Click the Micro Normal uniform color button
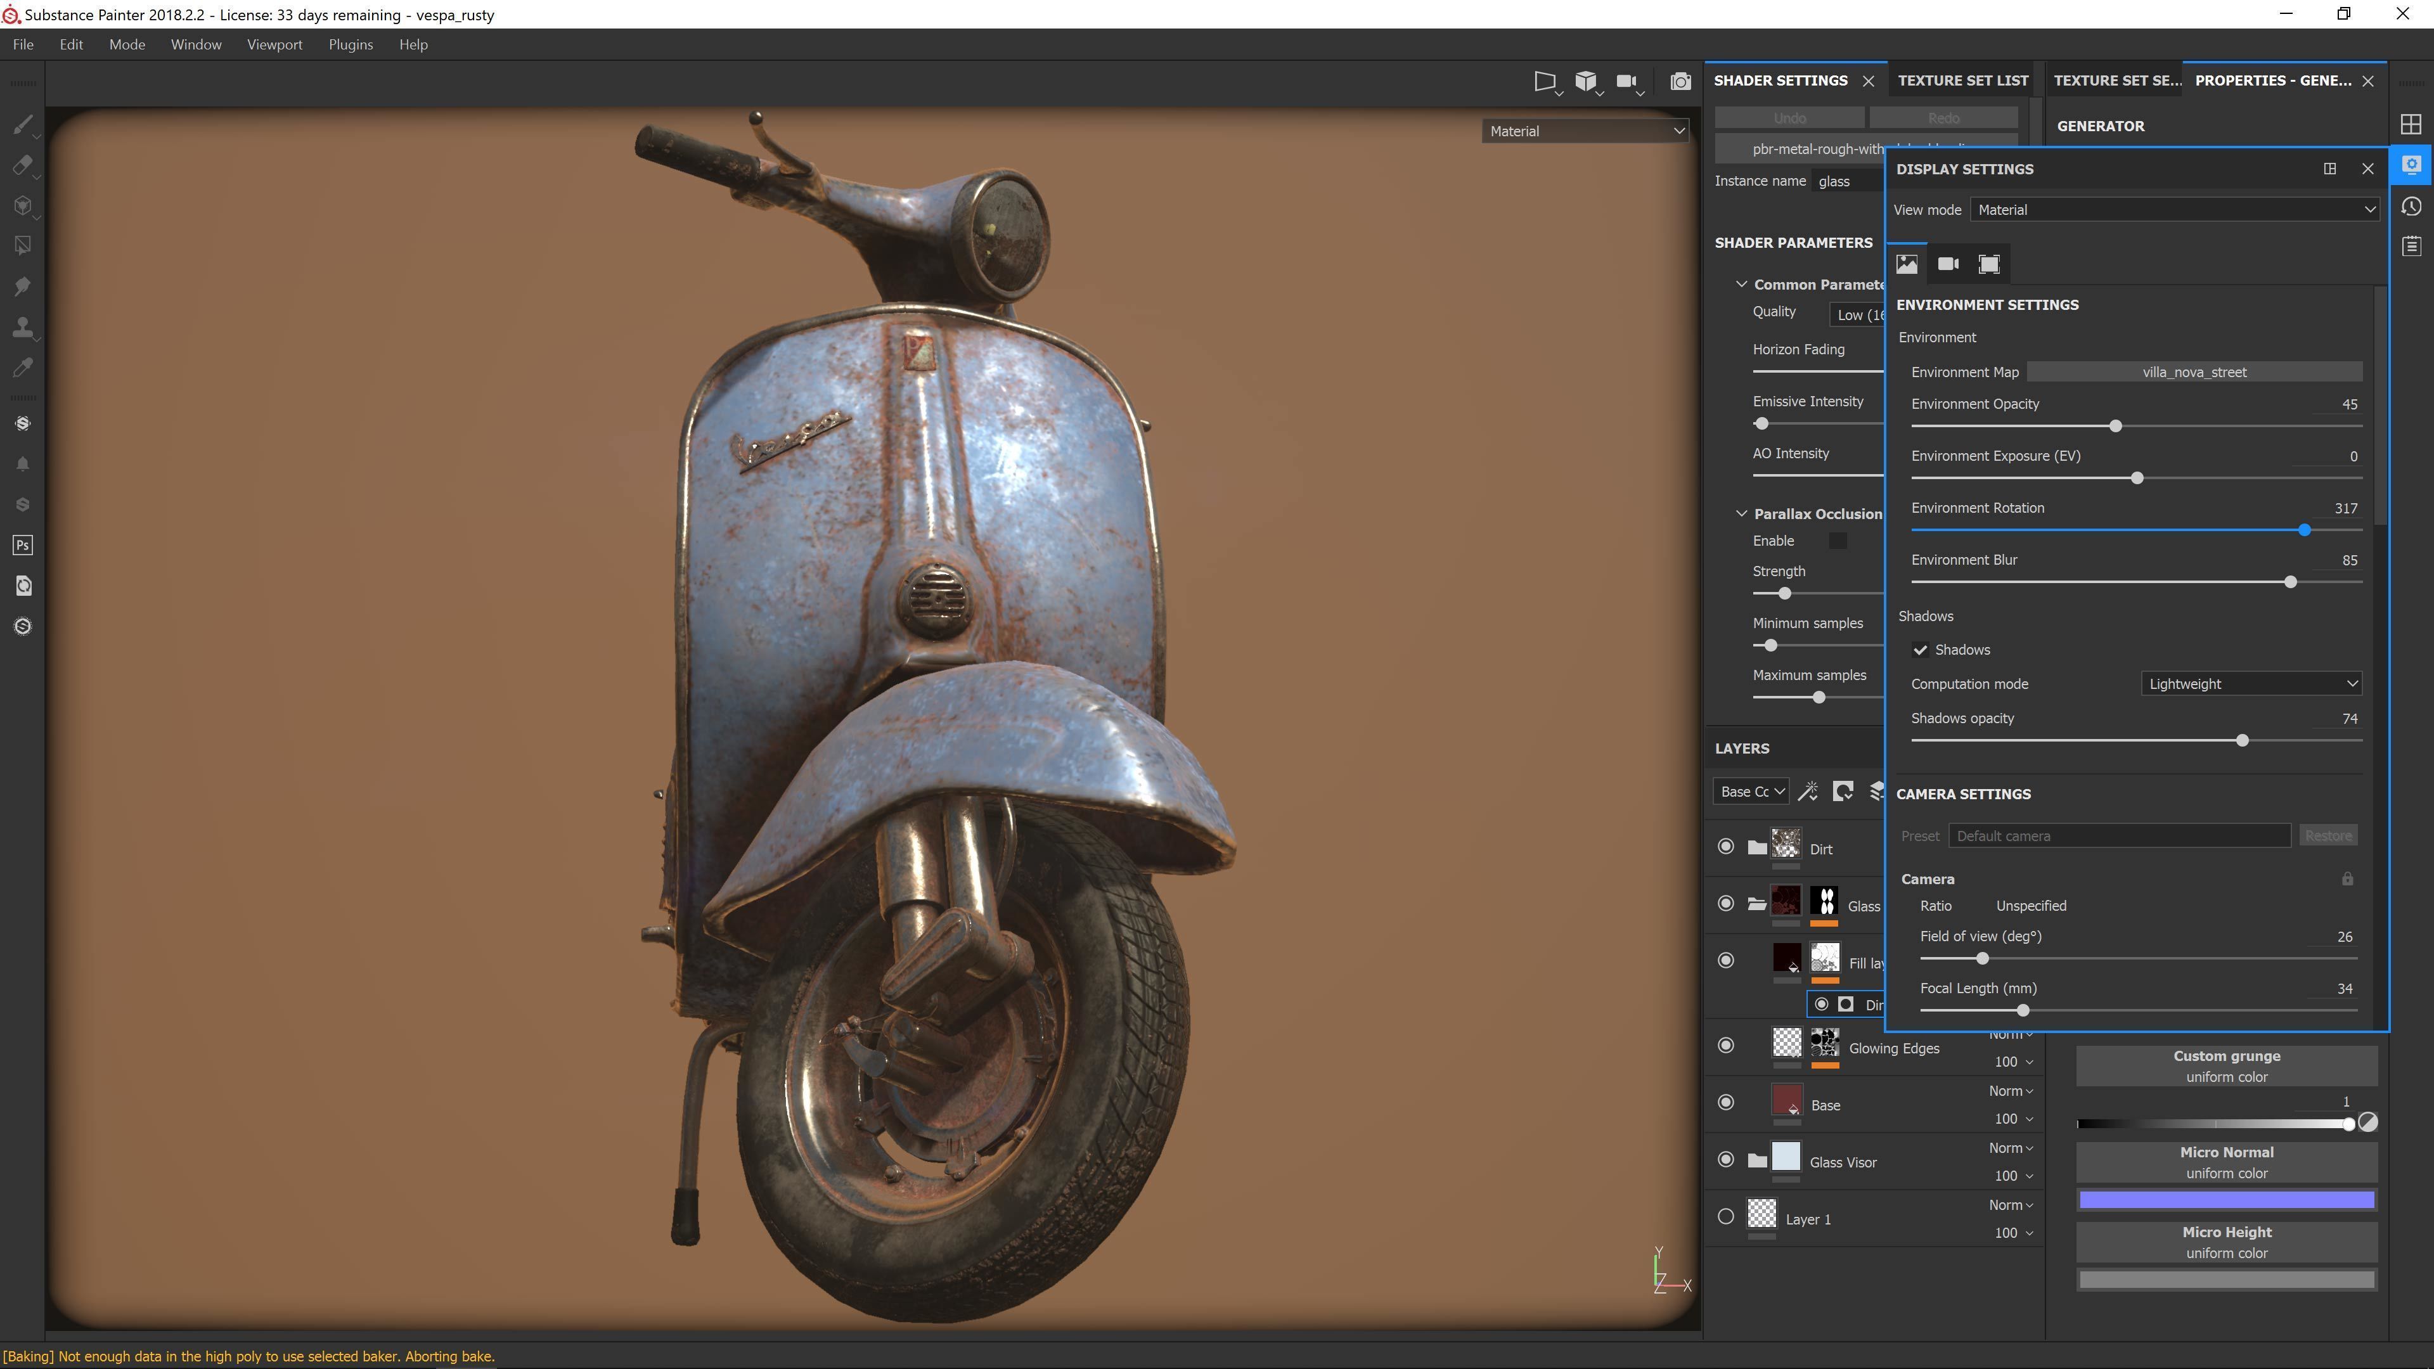The width and height of the screenshot is (2434, 1369). 2226,1163
